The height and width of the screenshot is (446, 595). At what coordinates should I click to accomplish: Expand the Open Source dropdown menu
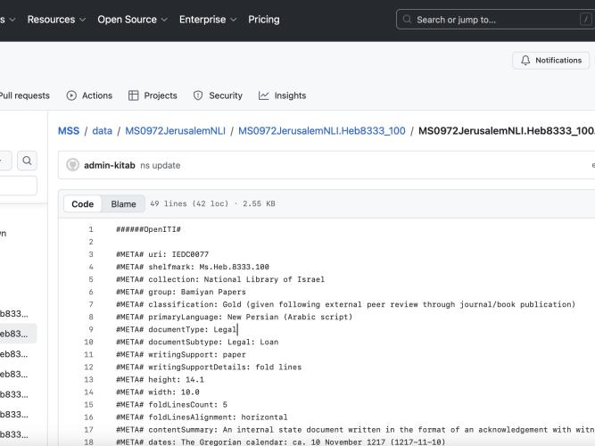click(x=132, y=20)
